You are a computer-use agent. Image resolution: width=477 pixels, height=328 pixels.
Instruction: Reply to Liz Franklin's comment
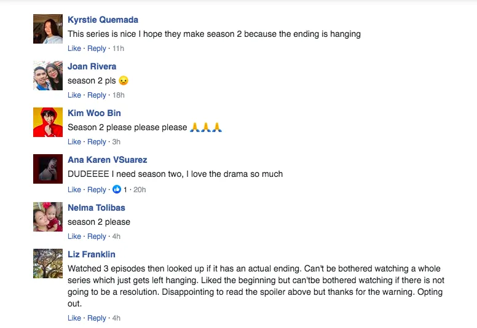[x=97, y=318]
